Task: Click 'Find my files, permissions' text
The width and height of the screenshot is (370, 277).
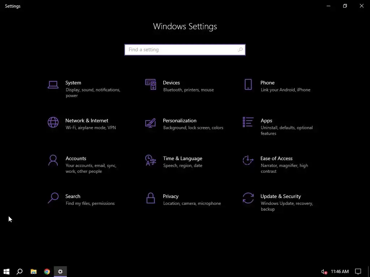Action: (90, 203)
